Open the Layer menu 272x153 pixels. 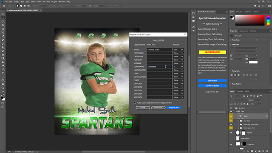(22, 2)
